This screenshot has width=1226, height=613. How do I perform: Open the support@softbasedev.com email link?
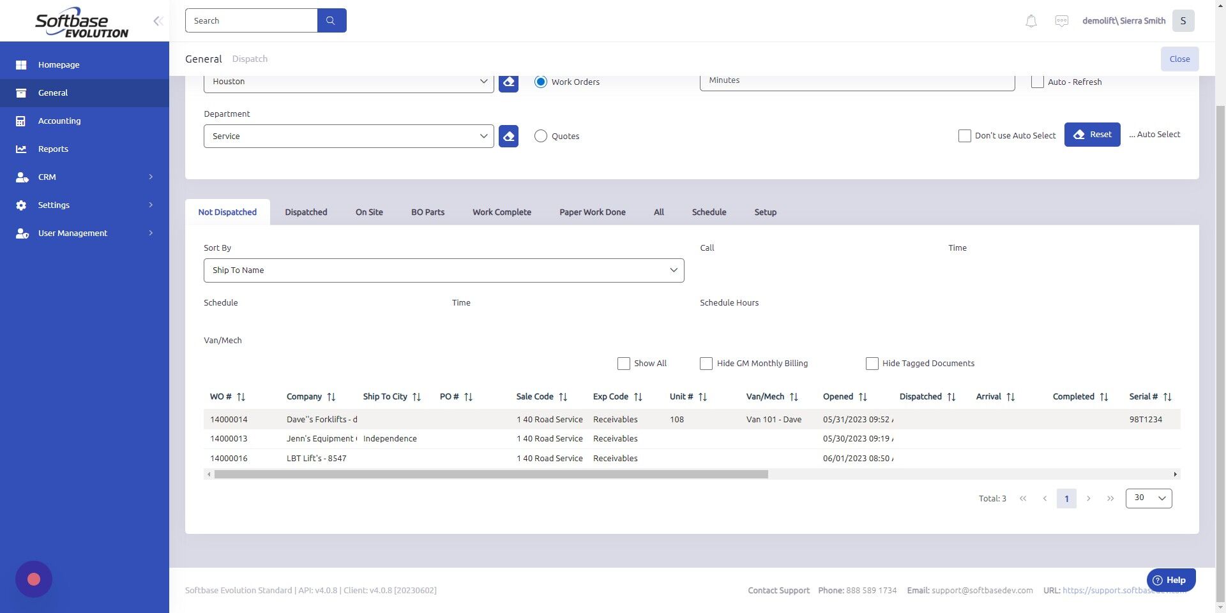981,590
